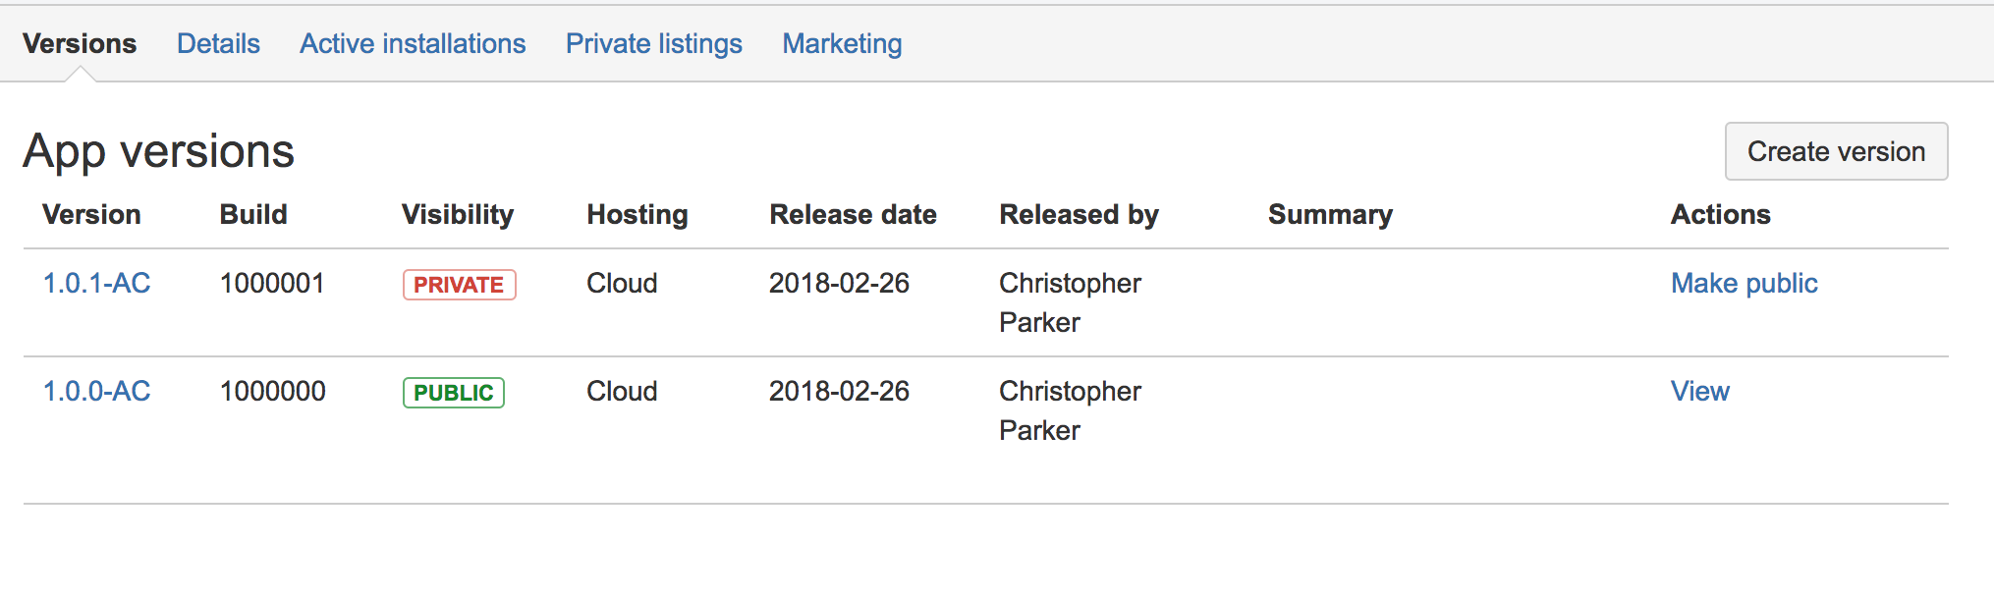Click the Released by column header

pos(1079,215)
